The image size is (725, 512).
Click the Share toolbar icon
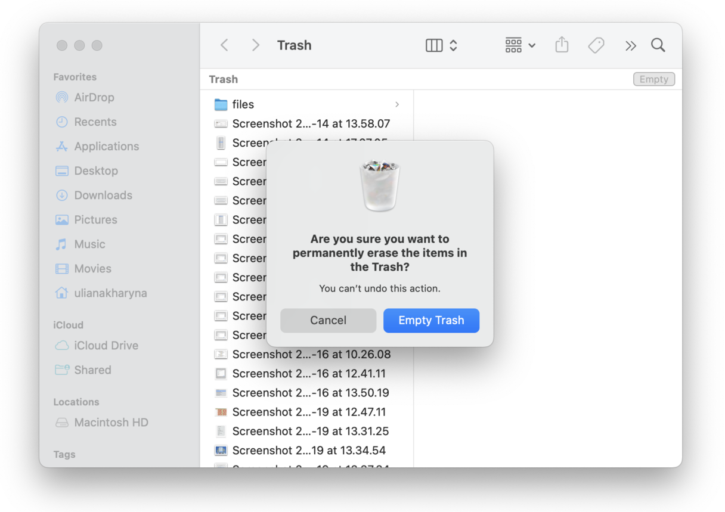tap(562, 45)
